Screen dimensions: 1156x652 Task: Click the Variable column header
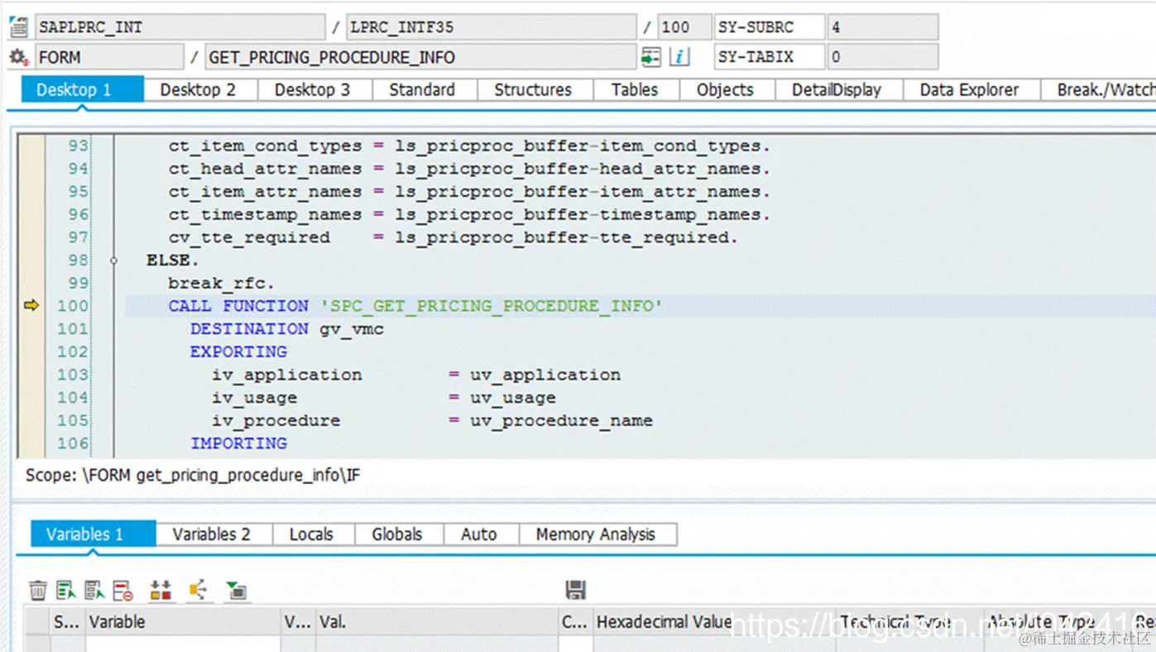(x=183, y=621)
